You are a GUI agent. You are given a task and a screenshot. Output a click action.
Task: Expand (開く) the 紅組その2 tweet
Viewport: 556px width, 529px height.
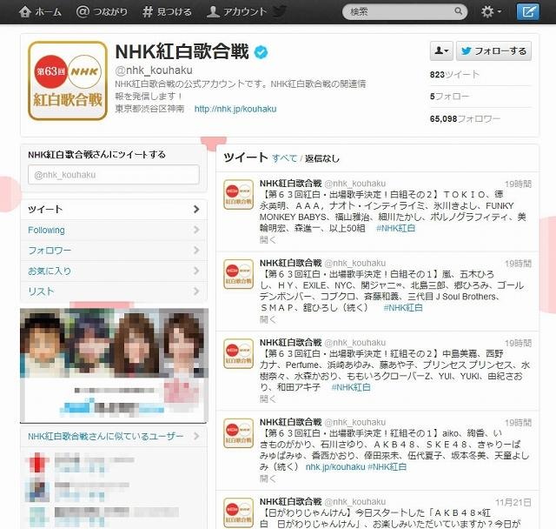268,398
